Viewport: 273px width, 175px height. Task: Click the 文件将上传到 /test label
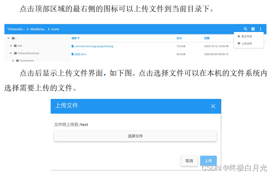pyautogui.click(x=71, y=124)
